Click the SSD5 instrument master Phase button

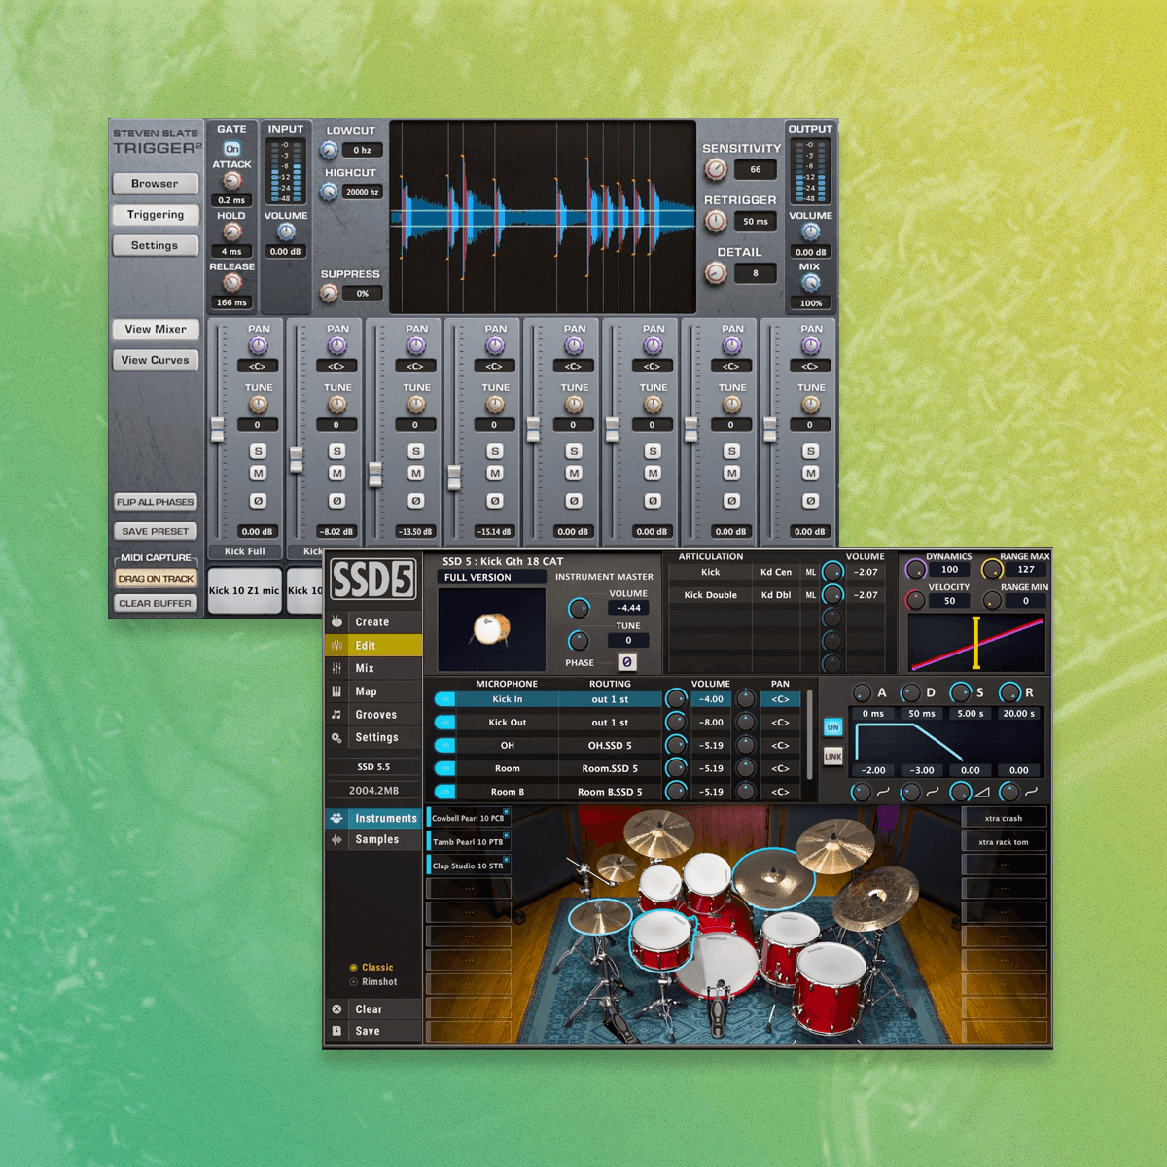627,662
